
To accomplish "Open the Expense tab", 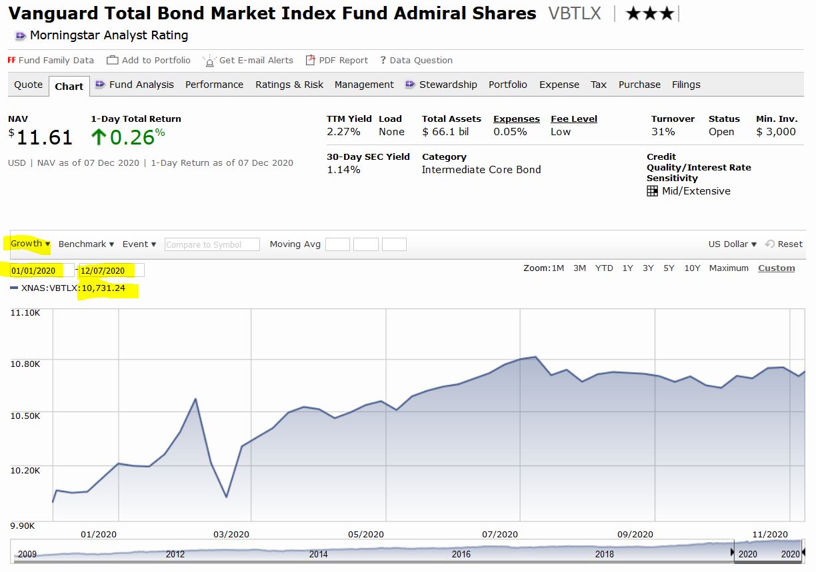I will click(x=559, y=85).
